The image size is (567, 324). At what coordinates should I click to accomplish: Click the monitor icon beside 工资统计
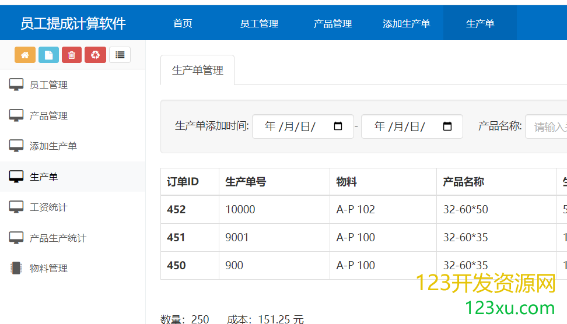click(x=16, y=207)
